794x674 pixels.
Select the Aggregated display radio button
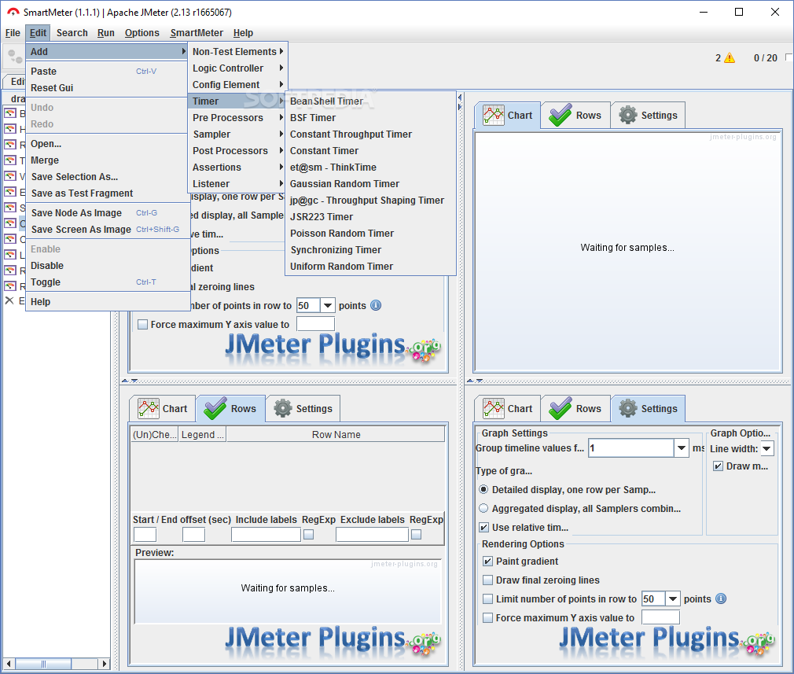483,508
